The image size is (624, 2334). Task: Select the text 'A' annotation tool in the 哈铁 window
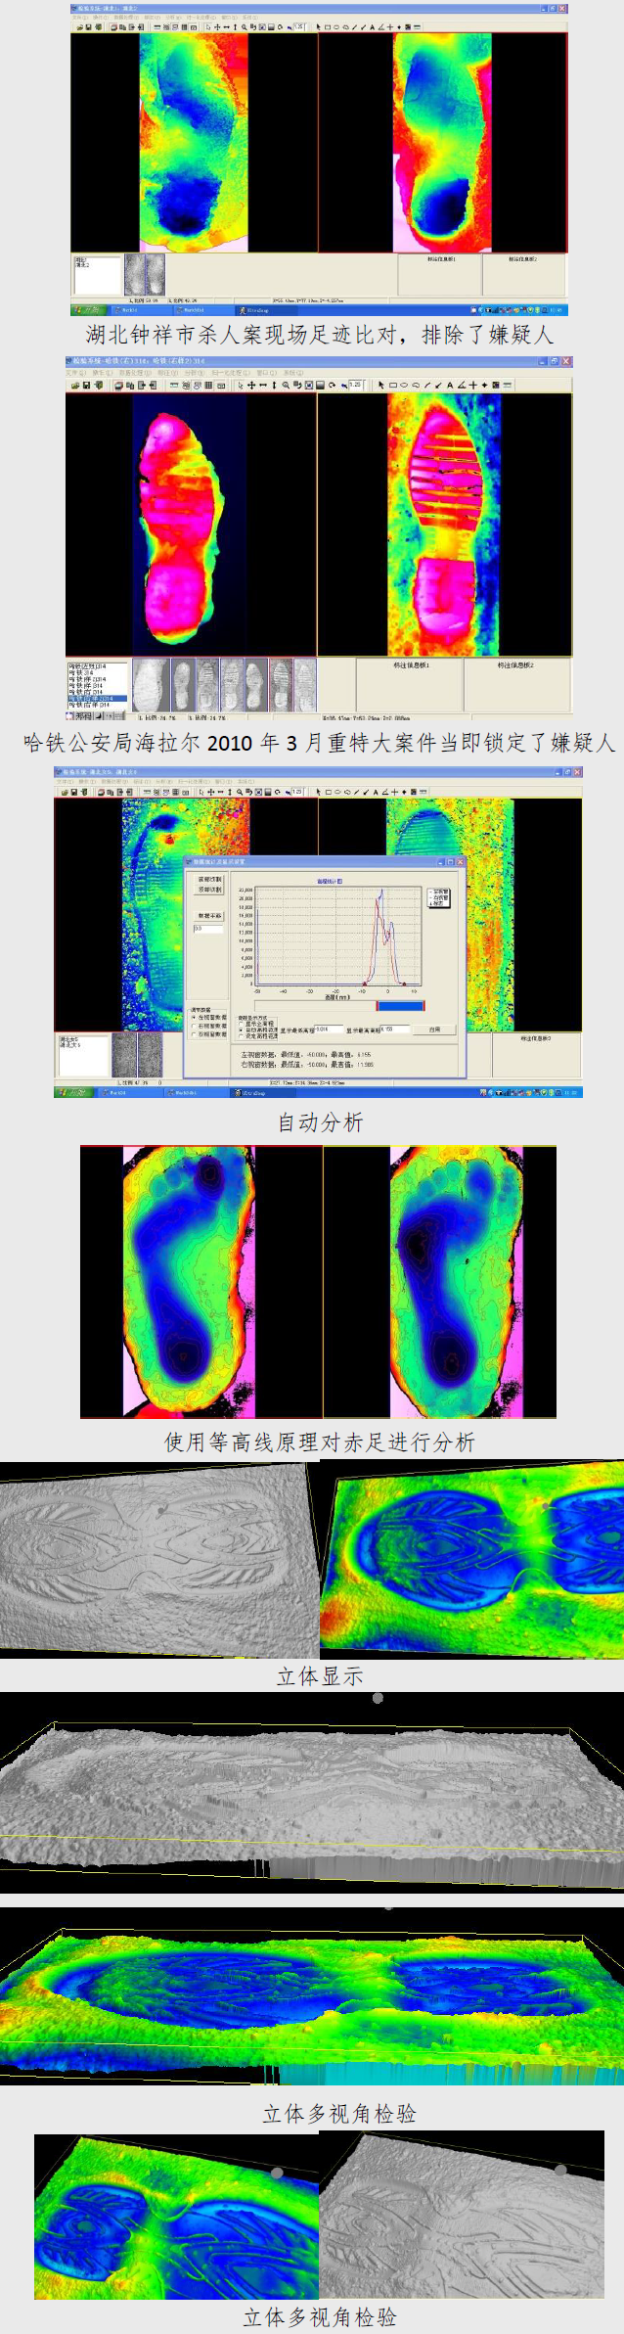coord(450,386)
